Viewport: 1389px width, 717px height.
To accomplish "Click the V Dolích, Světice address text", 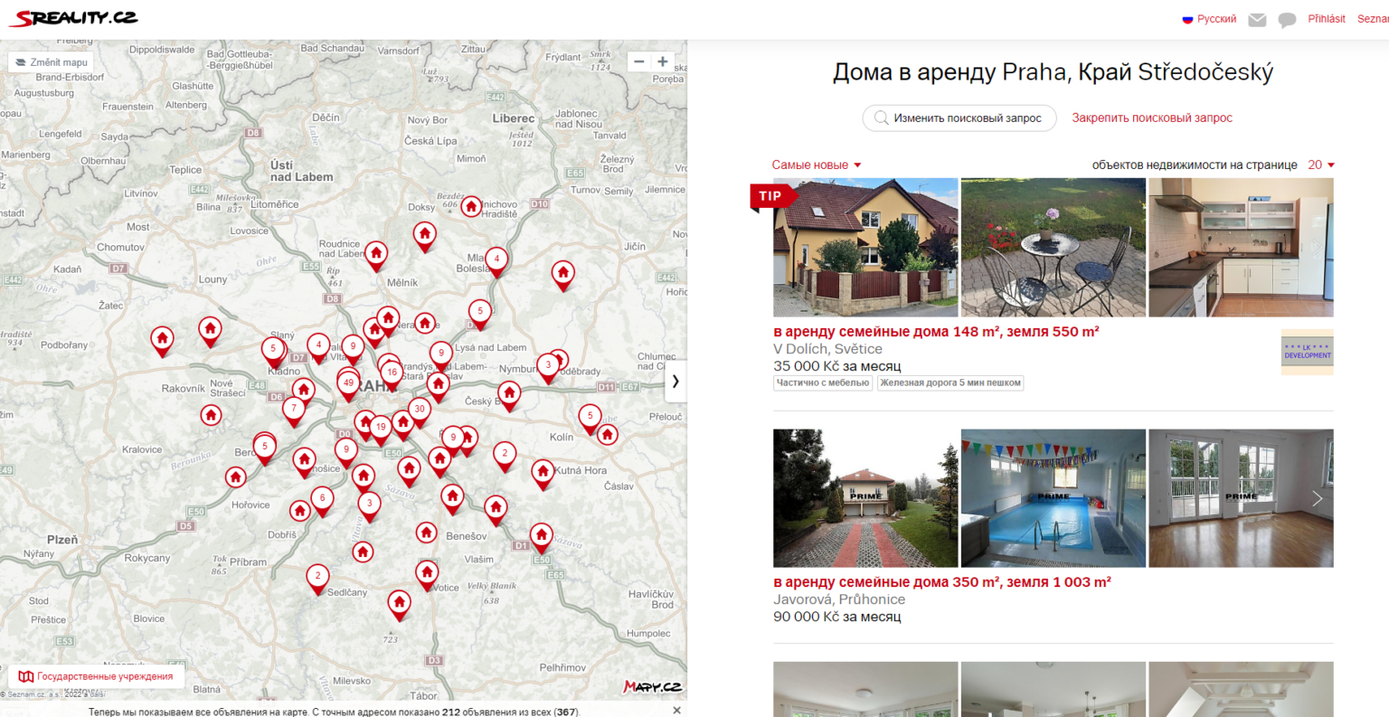I will coord(827,349).
